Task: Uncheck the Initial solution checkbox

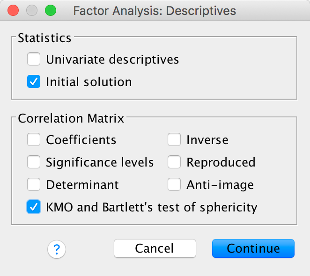Action: (34, 82)
